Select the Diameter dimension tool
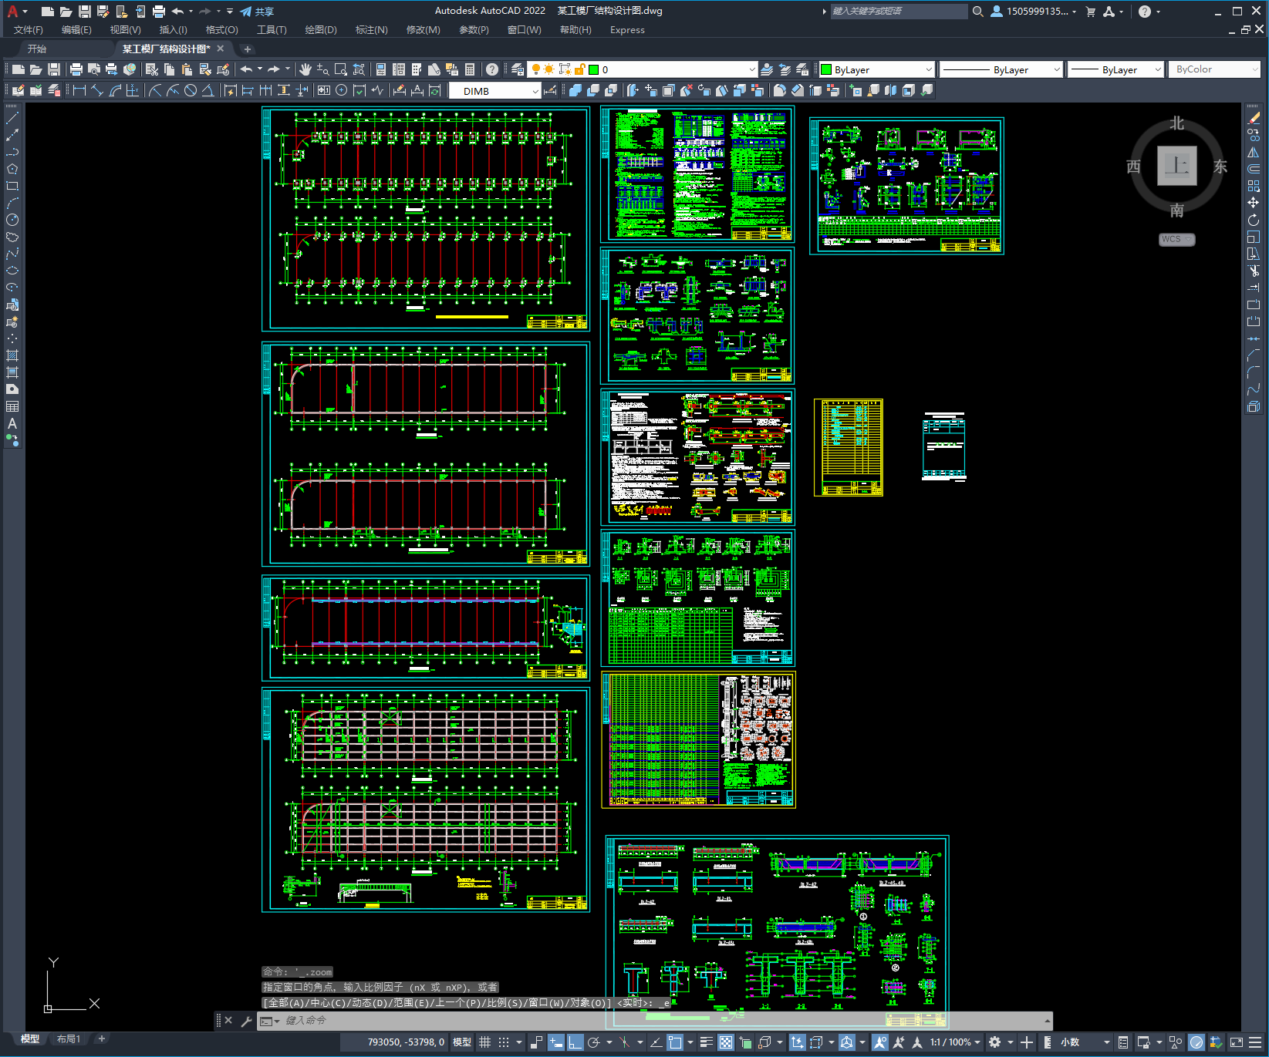 (191, 90)
